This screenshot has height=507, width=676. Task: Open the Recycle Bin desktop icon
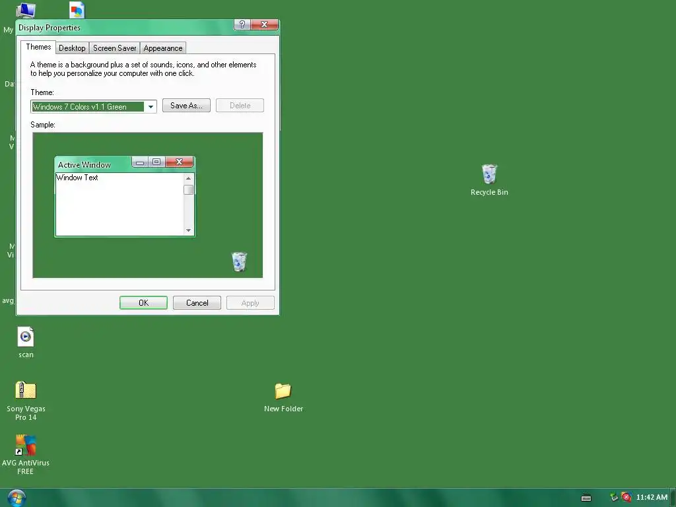[489, 180]
